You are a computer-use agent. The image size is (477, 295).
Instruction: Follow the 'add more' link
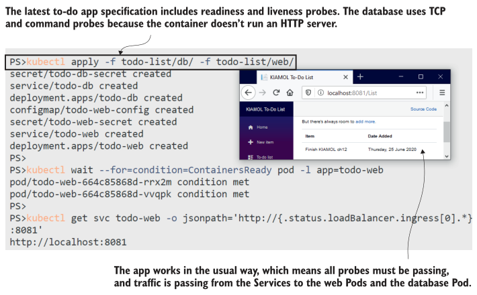coord(366,122)
